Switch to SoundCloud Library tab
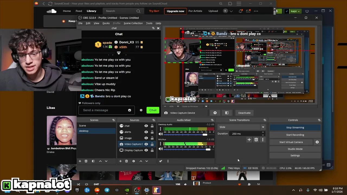 91,11
